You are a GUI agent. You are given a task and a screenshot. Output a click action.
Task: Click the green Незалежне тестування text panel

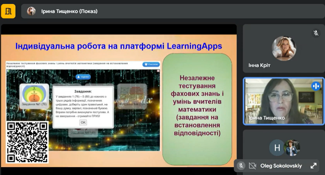(x=197, y=109)
